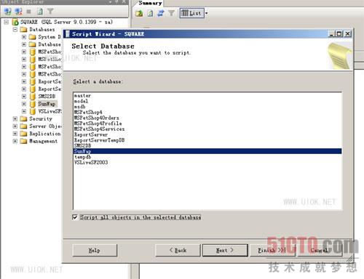Select the Security label in Object Explorer
364x279 pixels.
pos(41,119)
